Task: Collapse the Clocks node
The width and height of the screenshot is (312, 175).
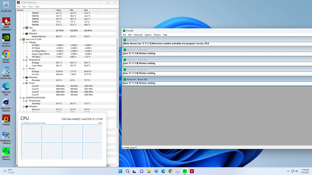Action: point(24,83)
